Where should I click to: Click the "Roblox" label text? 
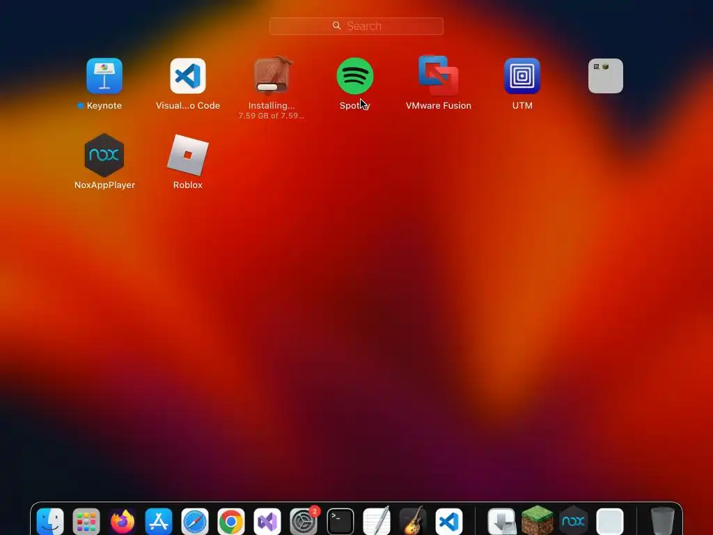pos(188,185)
